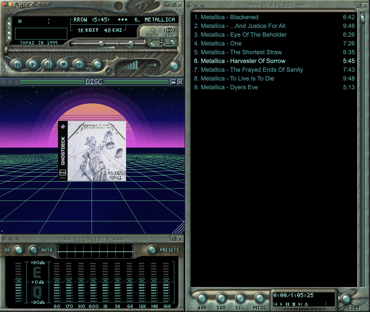Select track 4 Metallica - One
The height and width of the screenshot is (312, 370).
point(274,43)
